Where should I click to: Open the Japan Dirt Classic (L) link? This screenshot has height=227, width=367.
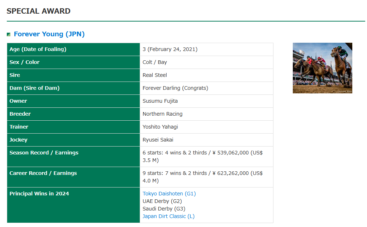pos(168,216)
